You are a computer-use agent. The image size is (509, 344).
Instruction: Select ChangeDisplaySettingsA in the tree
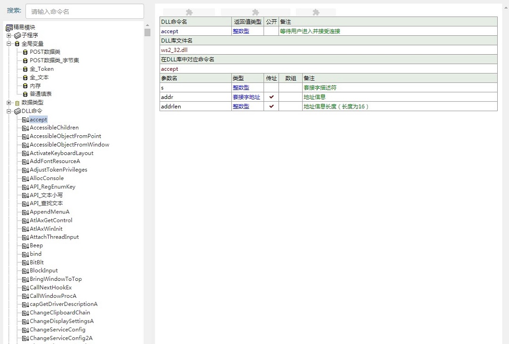click(62, 321)
